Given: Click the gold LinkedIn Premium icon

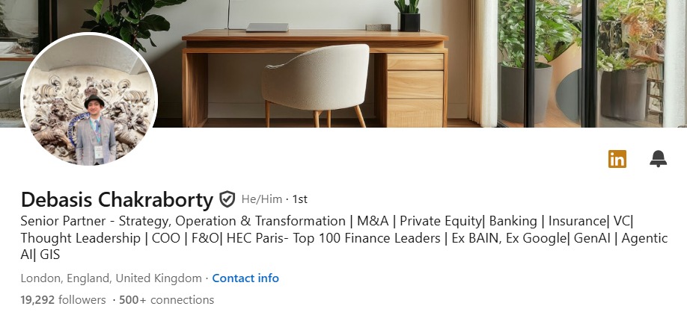Looking at the screenshot, I should point(617,158).
